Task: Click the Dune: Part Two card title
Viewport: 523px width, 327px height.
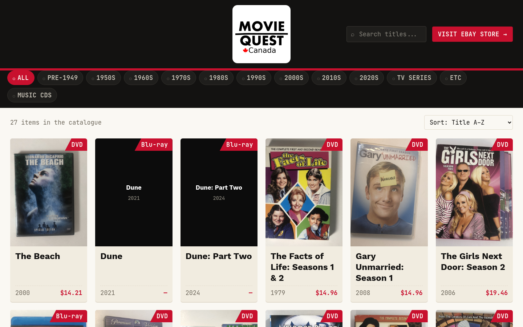Action: pyautogui.click(x=219, y=256)
